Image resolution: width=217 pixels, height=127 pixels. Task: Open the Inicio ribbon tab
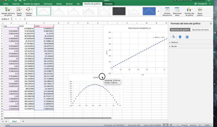[x=6, y=4]
